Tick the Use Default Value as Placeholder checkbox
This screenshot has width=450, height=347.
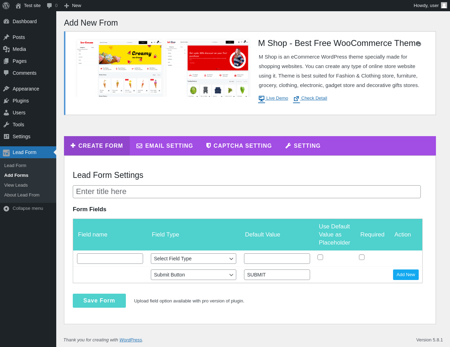click(320, 257)
